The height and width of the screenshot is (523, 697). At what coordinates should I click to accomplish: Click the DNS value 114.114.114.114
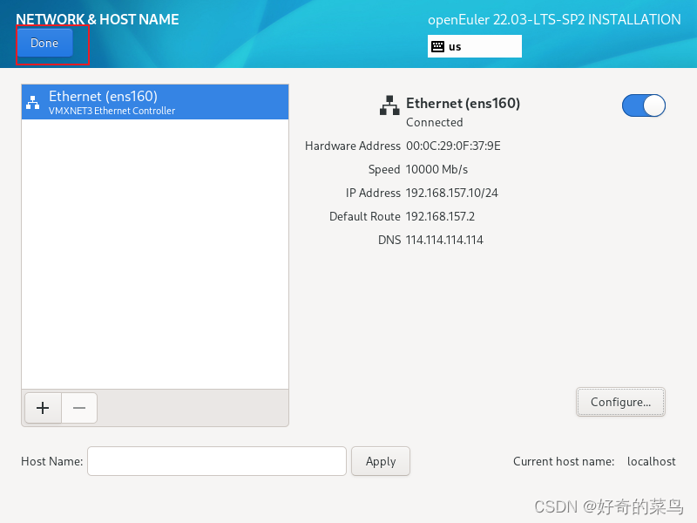(x=444, y=241)
